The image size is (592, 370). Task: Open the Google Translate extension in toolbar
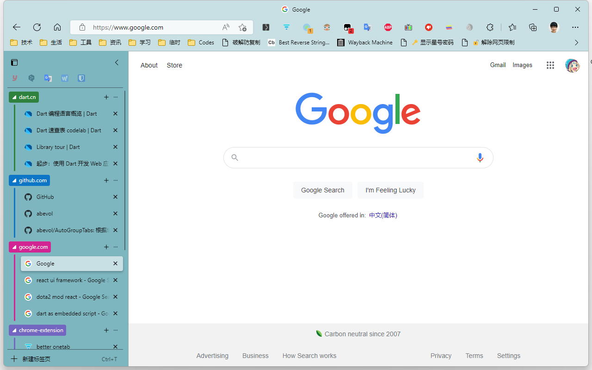[368, 27]
